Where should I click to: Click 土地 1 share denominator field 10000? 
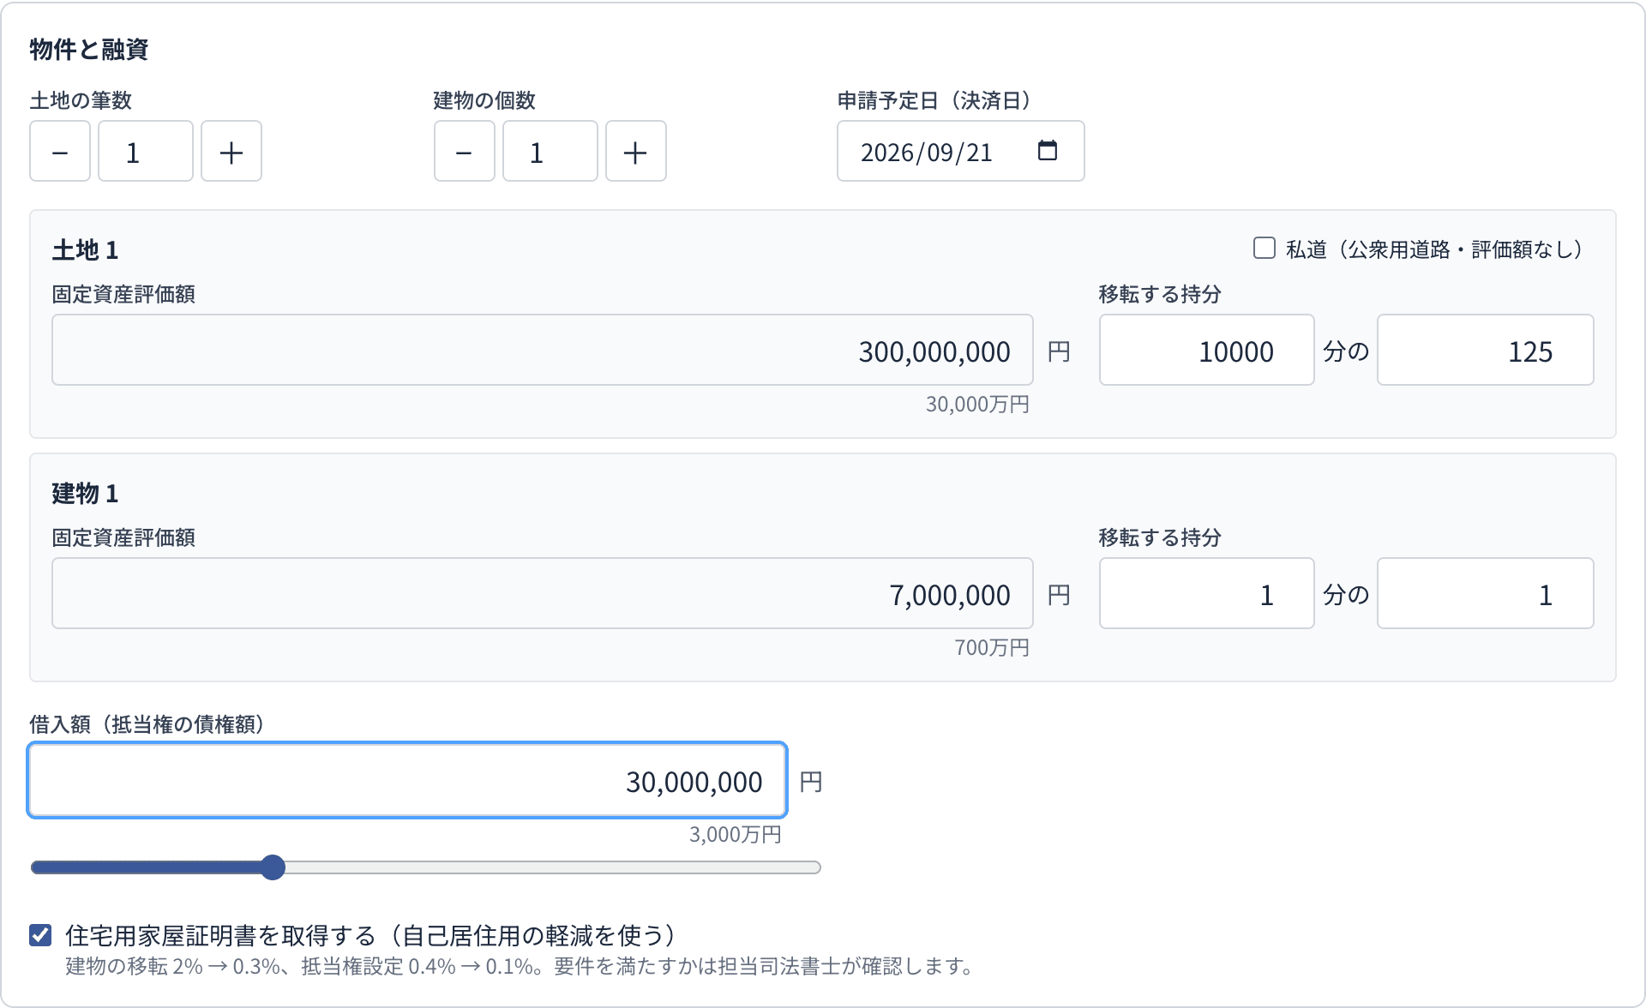[1207, 350]
